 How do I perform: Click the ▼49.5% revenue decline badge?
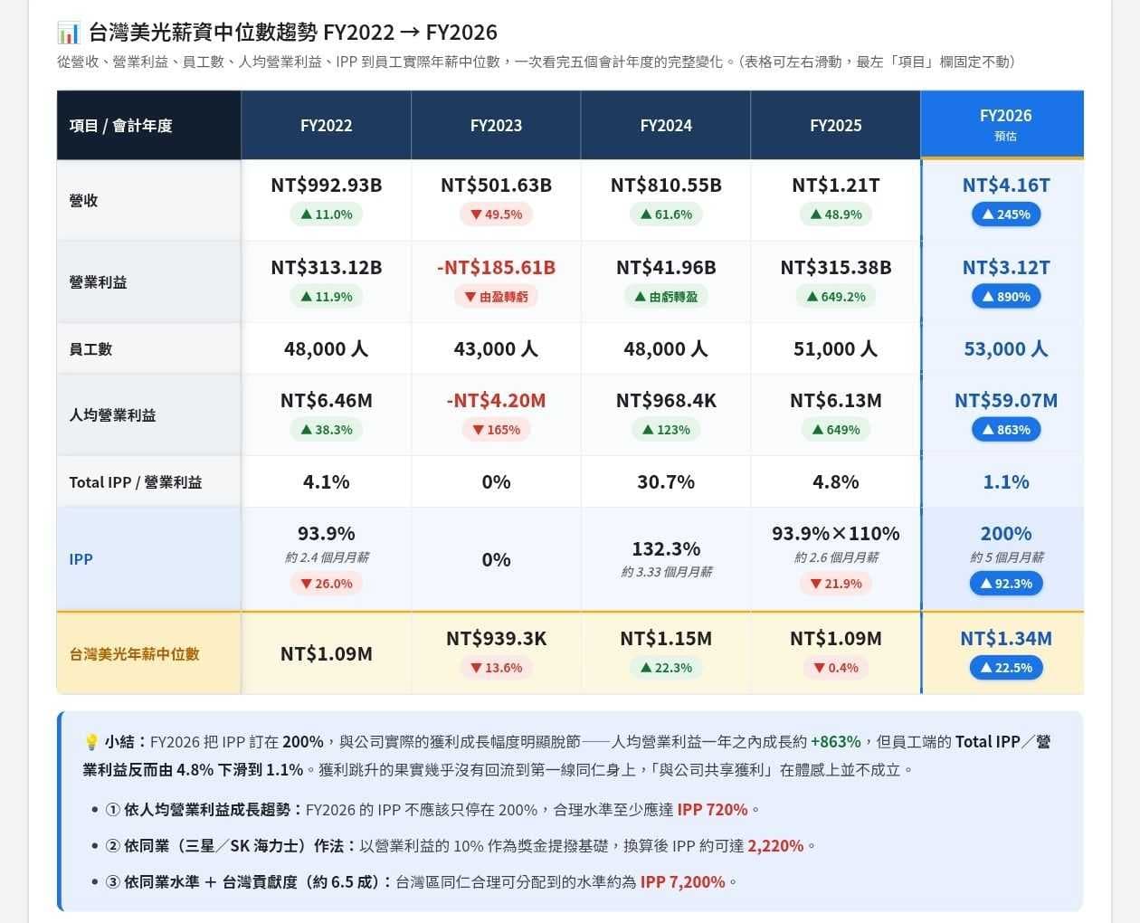[496, 214]
